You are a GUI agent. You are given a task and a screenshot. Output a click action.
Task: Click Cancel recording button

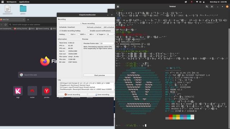(72, 95)
